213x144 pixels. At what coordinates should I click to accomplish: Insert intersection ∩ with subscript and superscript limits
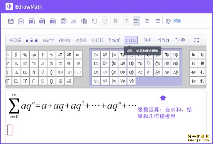tap(175, 63)
